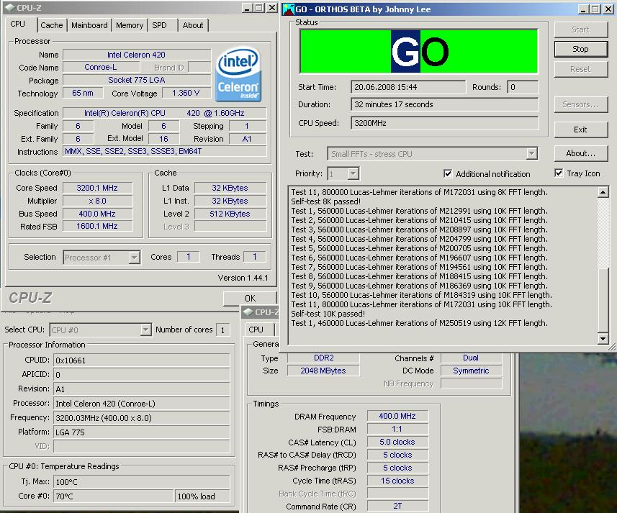Image resolution: width=617 pixels, height=513 pixels.
Task: Click the memory Size 2048 MBytes value
Action: click(323, 371)
